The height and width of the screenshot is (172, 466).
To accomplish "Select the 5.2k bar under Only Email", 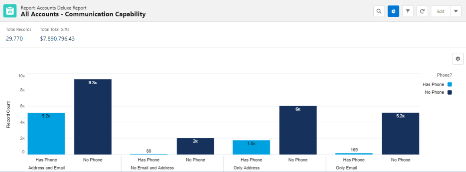I will [x=401, y=133].
